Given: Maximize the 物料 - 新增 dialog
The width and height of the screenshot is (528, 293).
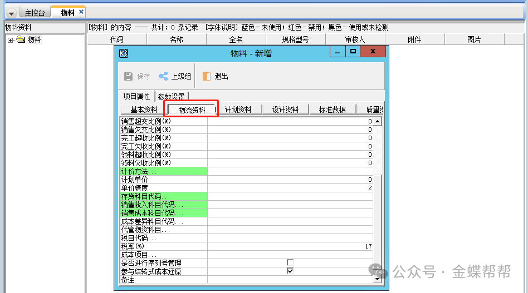Looking at the screenshot, I should [353, 51].
